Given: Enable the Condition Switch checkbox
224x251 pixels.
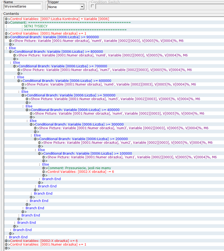Looking at the screenshot, I should [93, 6].
